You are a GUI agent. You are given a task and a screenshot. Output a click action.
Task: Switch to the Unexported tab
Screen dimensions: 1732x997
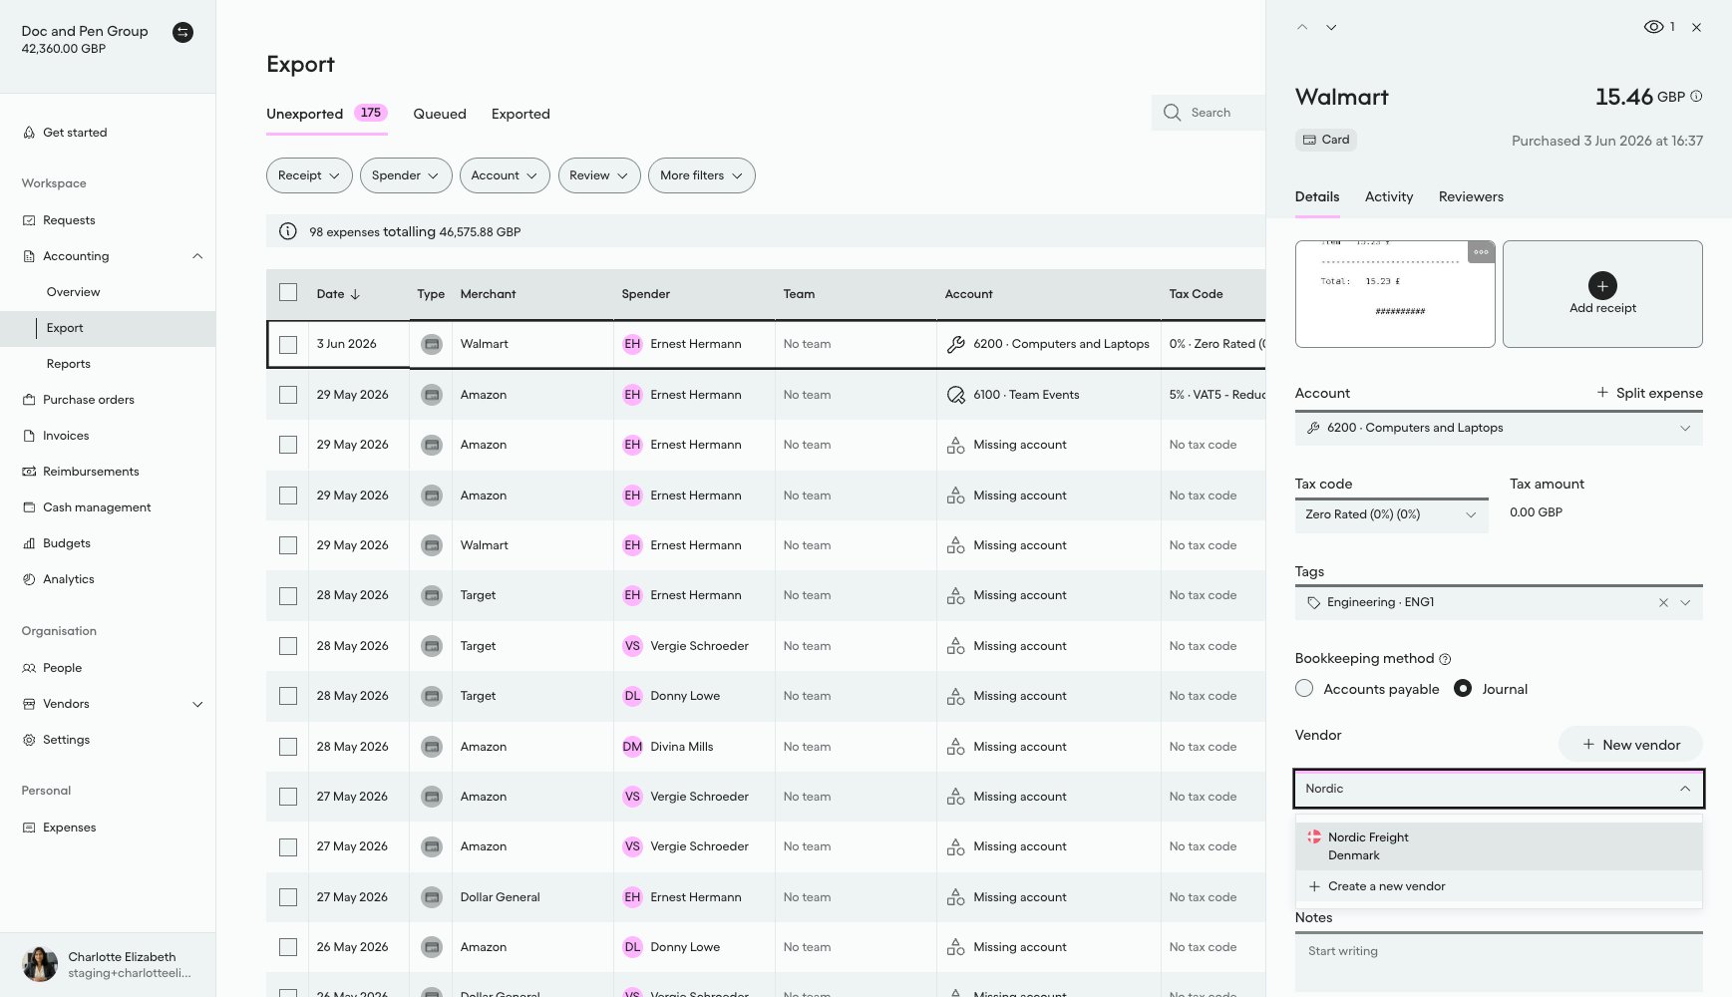[x=326, y=114]
